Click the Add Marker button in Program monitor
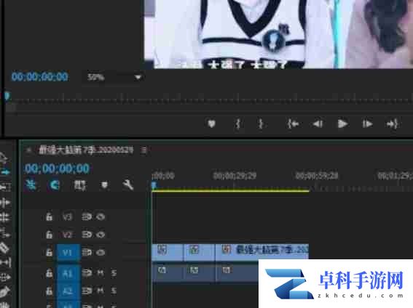The height and width of the screenshot is (308, 413). point(211,123)
